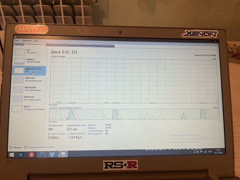Show hidden tray icons arrow
Image resolution: width=240 pixels, height=180 pixels.
(x=190, y=152)
